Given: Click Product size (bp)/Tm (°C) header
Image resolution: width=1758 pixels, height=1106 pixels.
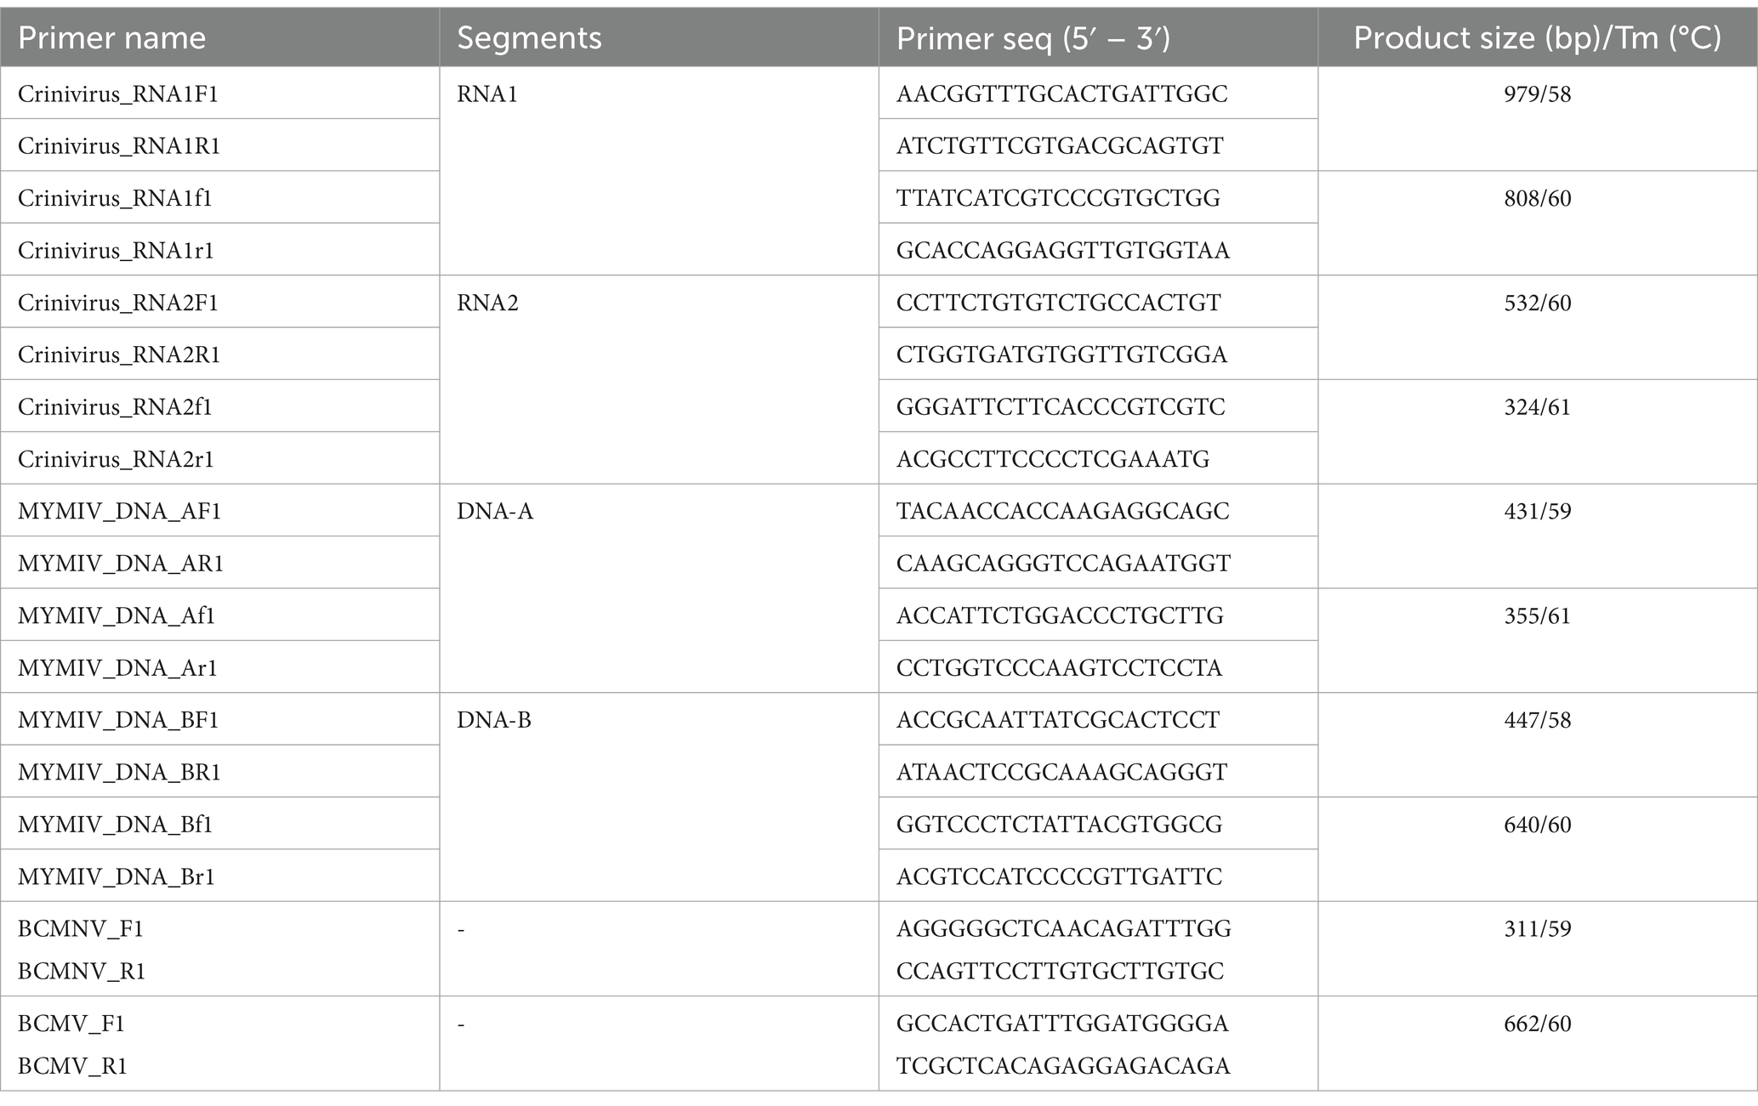Looking at the screenshot, I should 1537,38.
